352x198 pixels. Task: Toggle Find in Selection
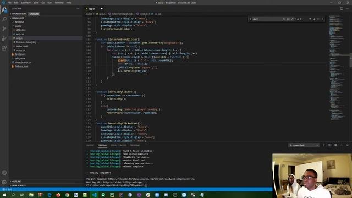click(318, 19)
